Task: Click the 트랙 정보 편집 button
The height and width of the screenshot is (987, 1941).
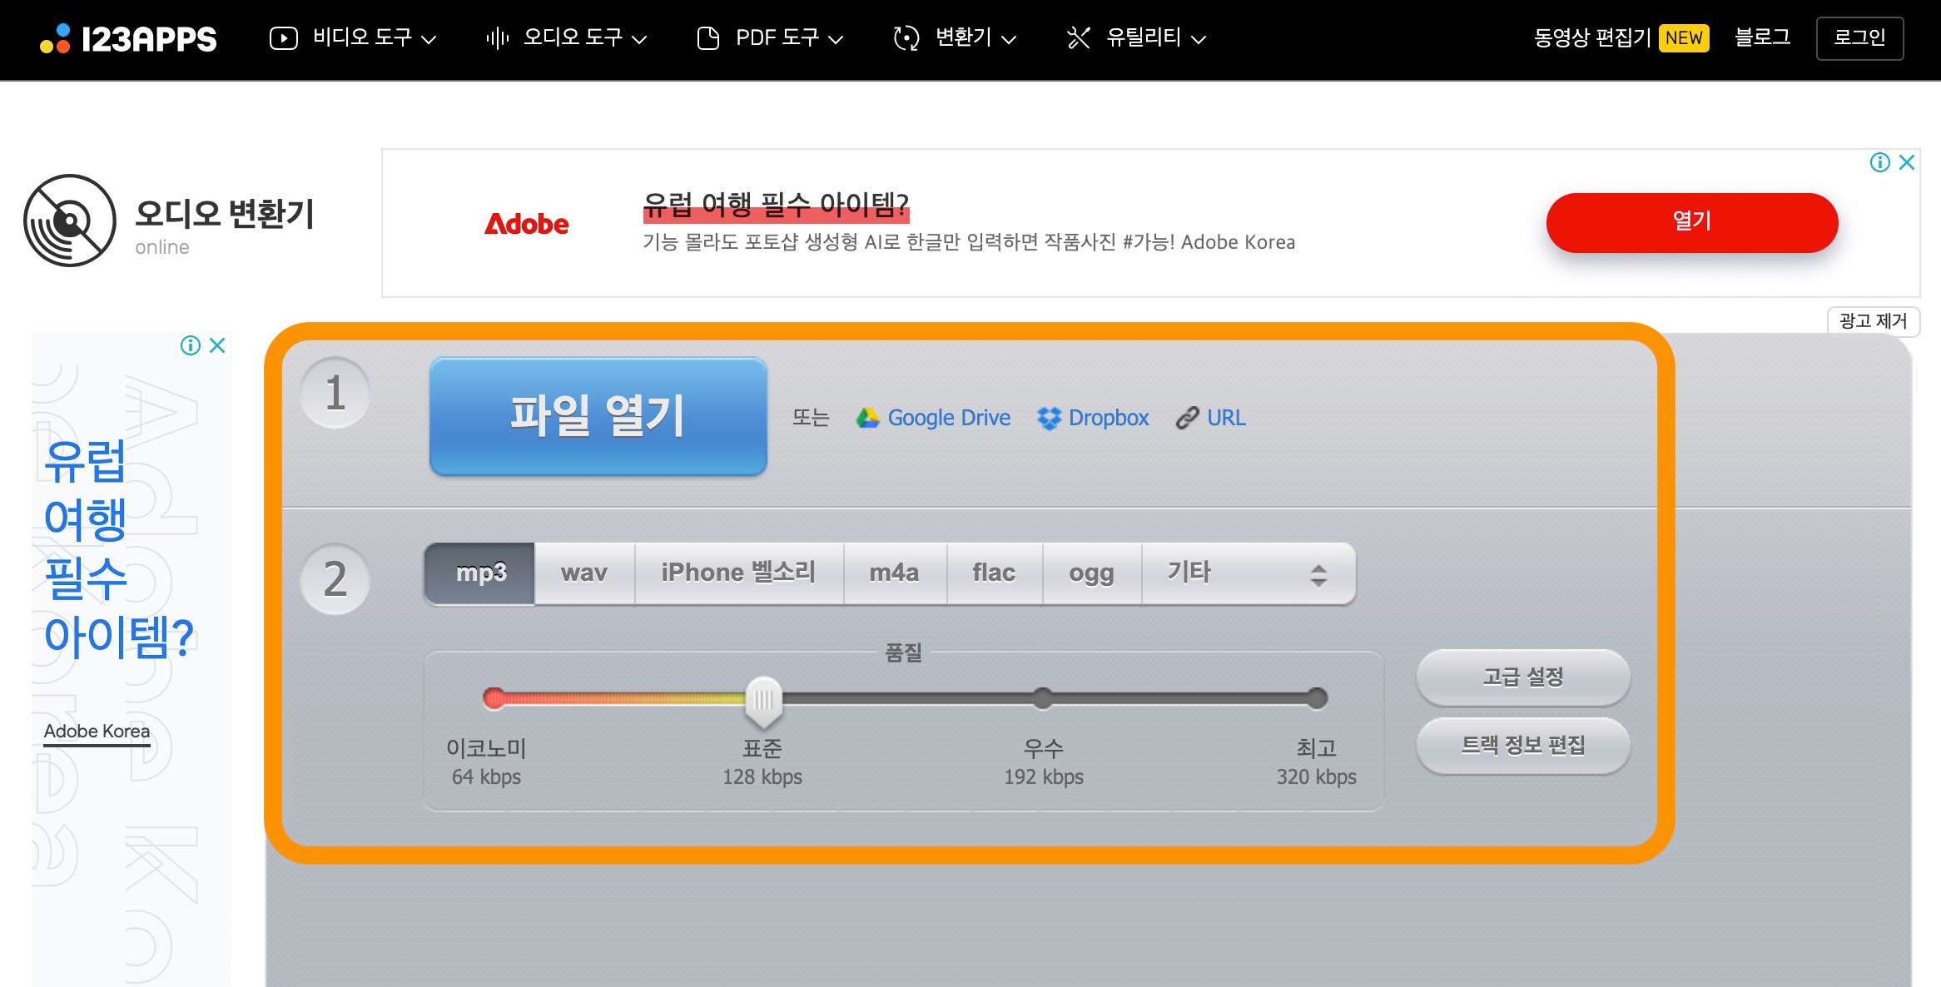Action: tap(1523, 745)
